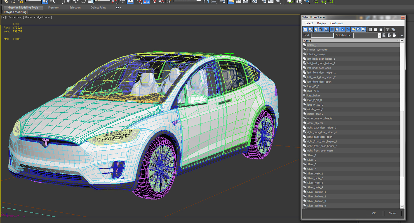Click the Display Hidden Objects filter icon
This screenshot has width=414, height=223.
point(364,29)
